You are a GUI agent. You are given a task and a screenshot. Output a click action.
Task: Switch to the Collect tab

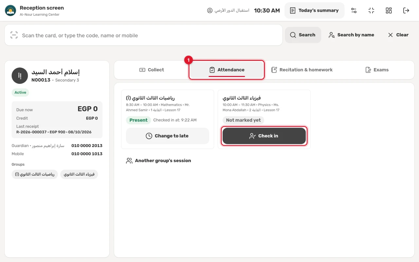[152, 70]
